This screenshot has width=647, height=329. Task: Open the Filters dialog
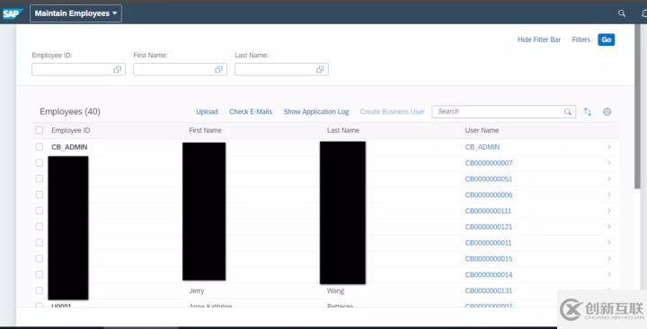[581, 39]
